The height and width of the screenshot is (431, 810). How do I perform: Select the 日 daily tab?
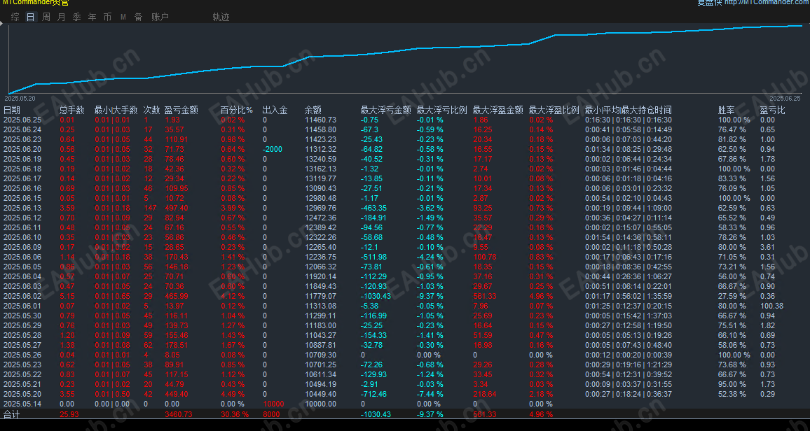[x=30, y=17]
